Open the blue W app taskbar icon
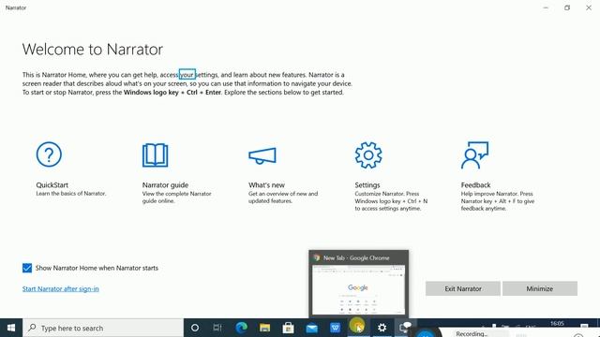 coord(336,328)
